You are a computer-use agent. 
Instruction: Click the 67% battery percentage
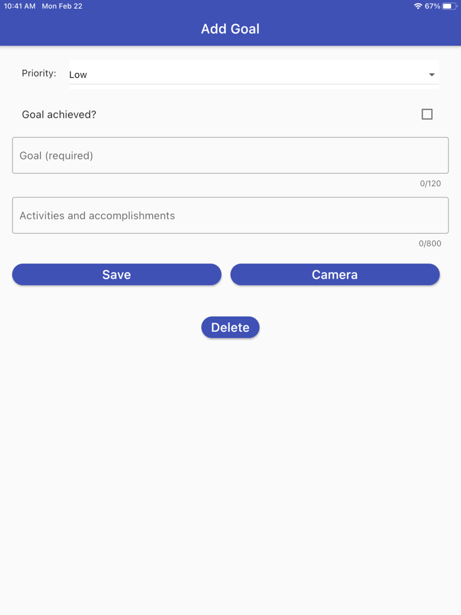click(x=435, y=6)
